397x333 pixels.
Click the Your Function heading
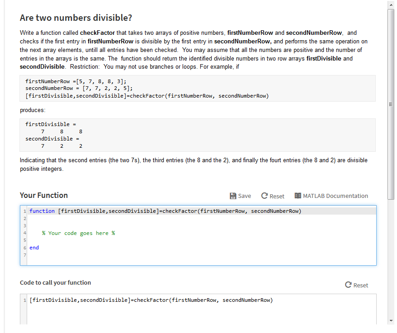pyautogui.click(x=43, y=195)
